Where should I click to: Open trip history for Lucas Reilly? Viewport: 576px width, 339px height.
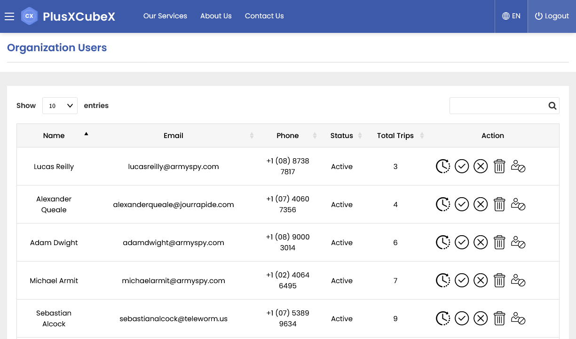[x=443, y=166]
